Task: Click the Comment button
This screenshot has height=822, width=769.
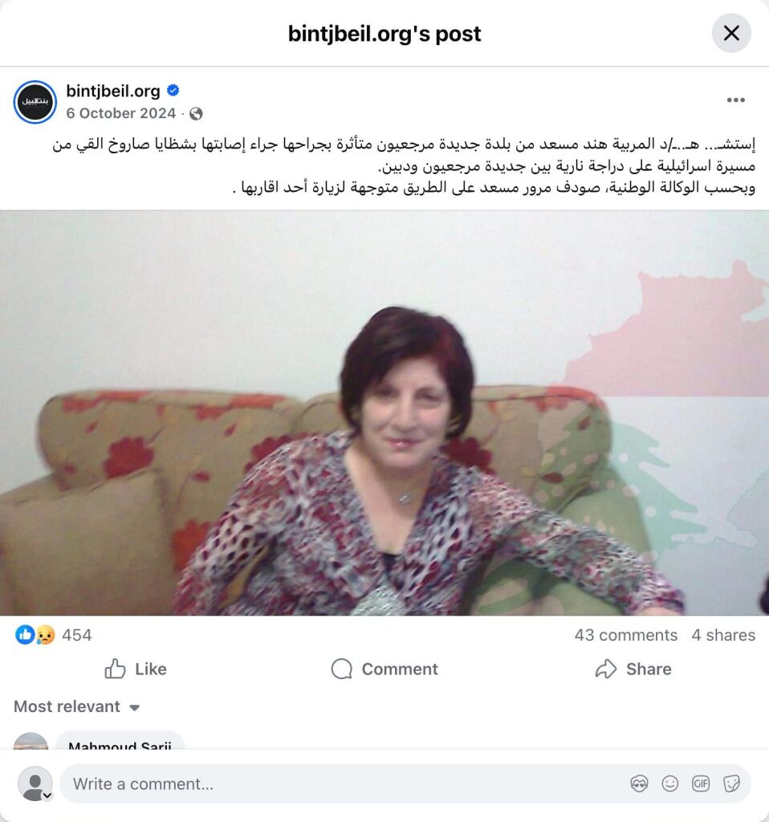Action: click(x=384, y=669)
